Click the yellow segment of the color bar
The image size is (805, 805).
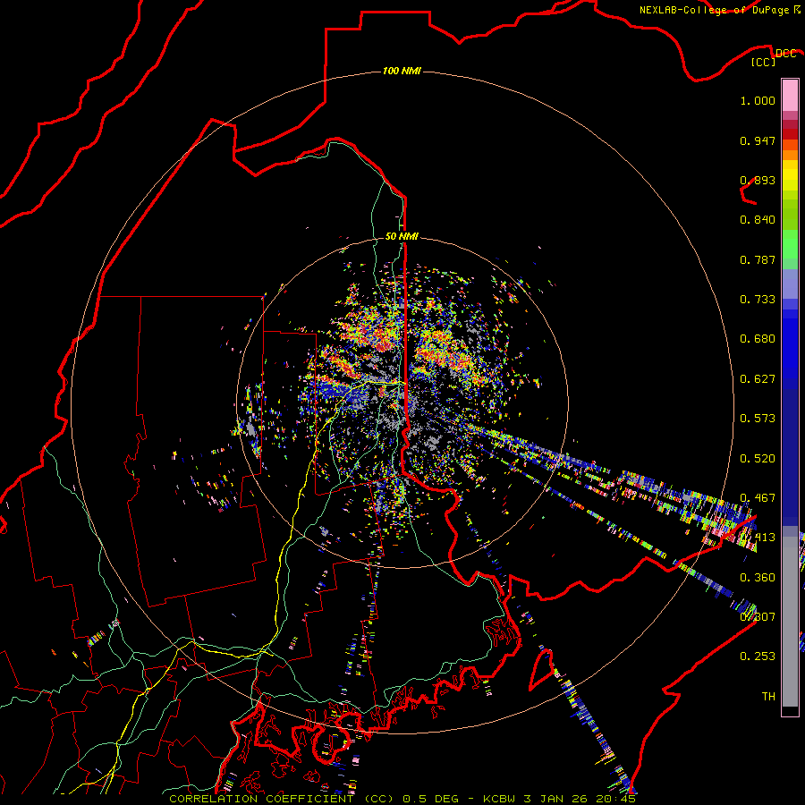tap(790, 175)
